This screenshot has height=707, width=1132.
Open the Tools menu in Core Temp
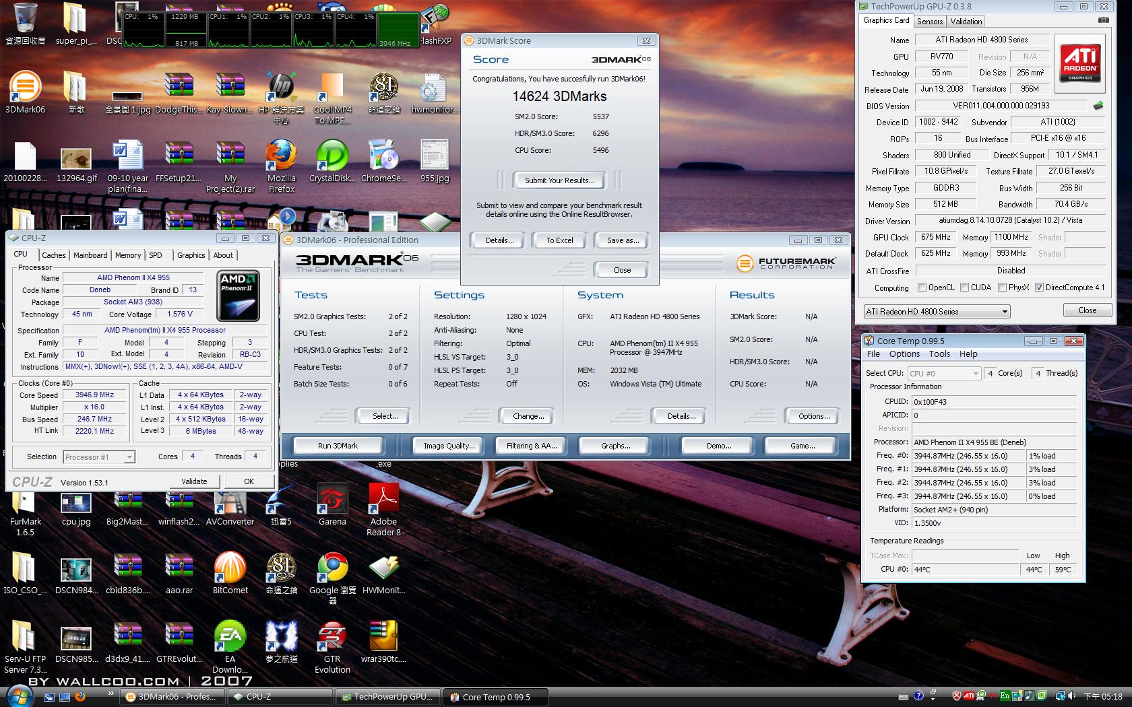tap(939, 354)
